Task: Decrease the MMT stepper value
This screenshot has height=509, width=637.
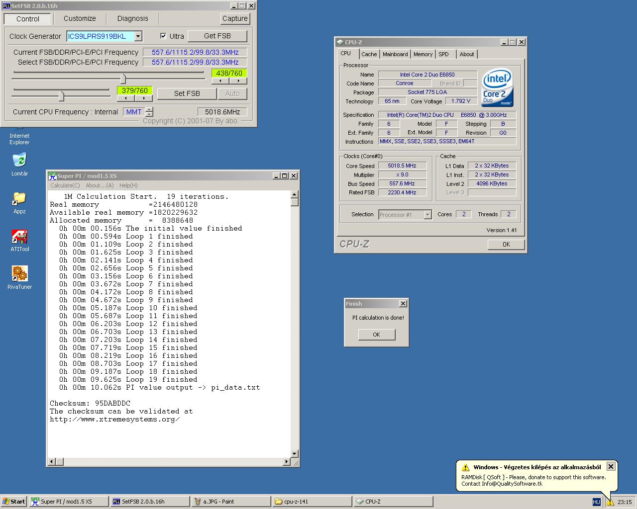Action: click(x=149, y=114)
